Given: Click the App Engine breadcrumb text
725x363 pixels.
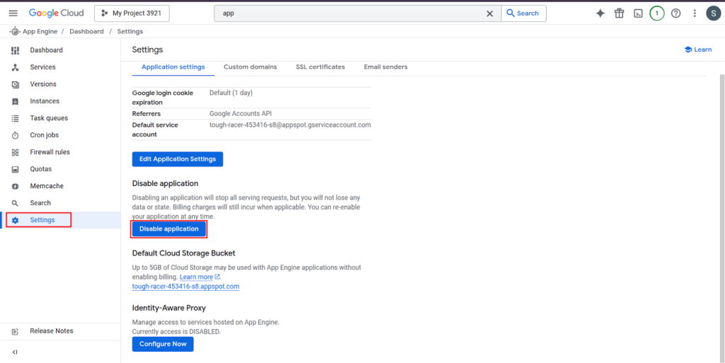Looking at the screenshot, I should [40, 31].
